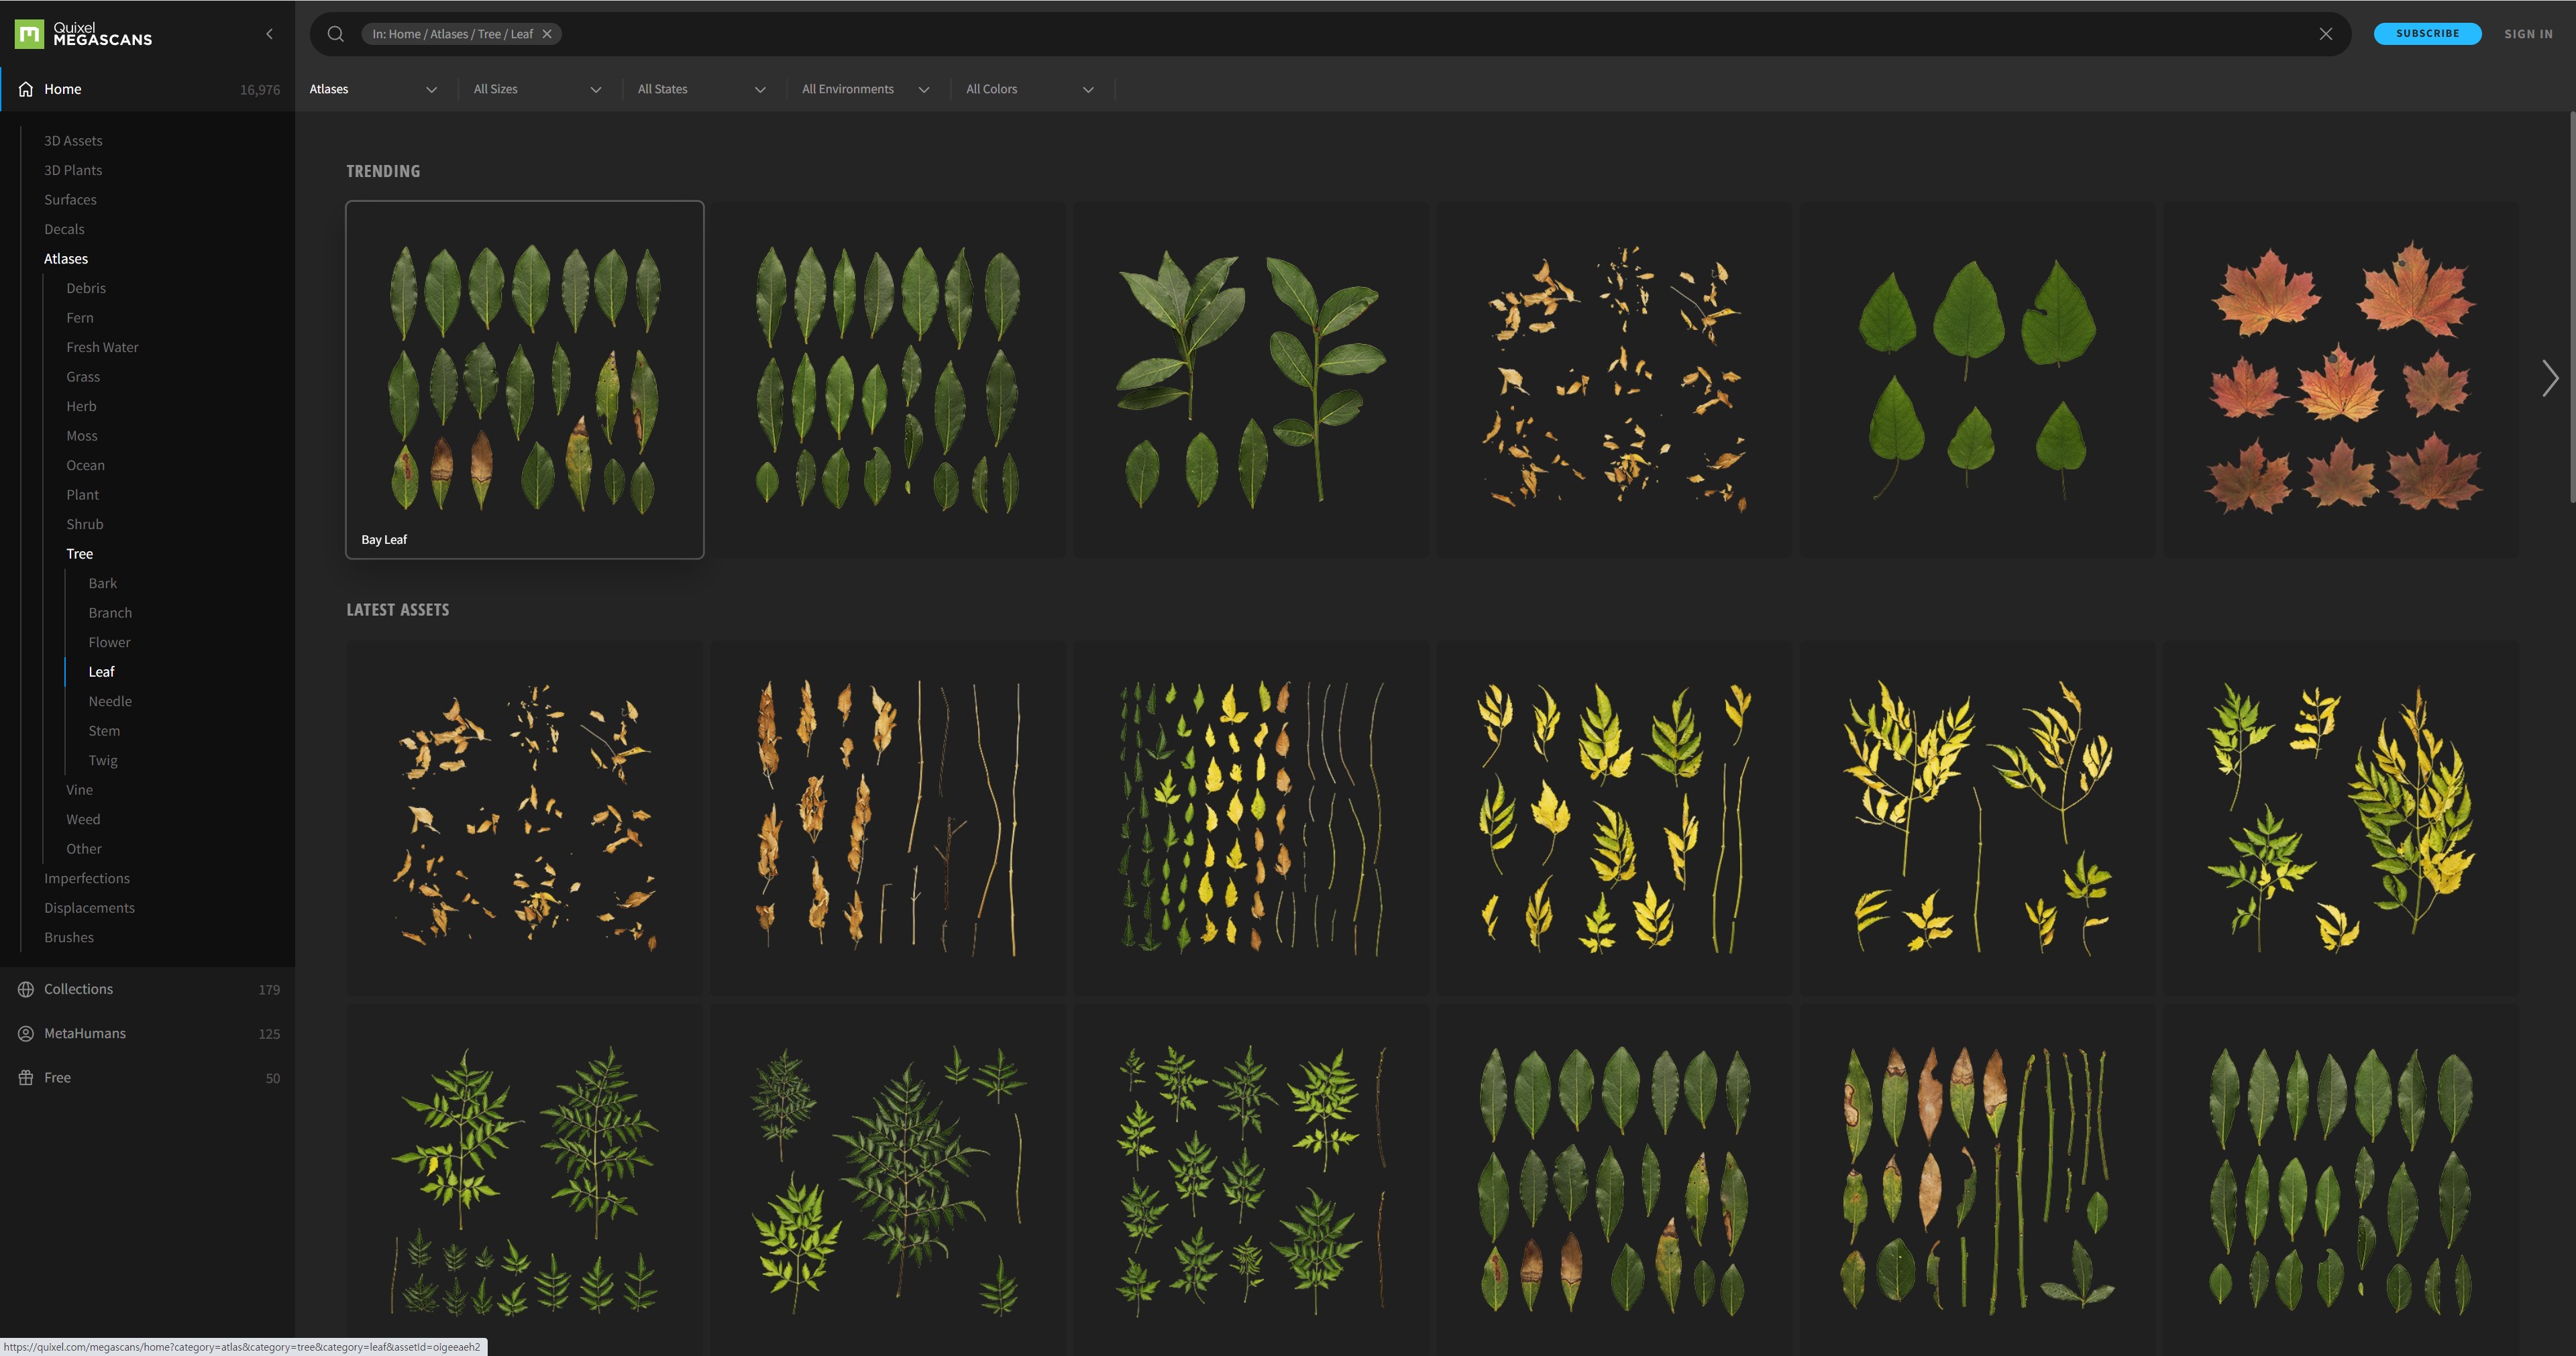This screenshot has width=2576, height=1356.
Task: Remove the Home/Atlases/Tree/Leaf filter chip
Action: coord(547,34)
